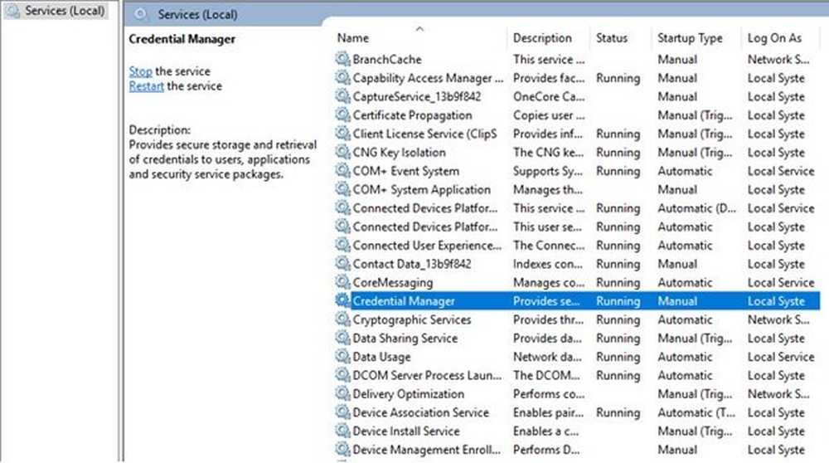Image resolution: width=829 pixels, height=463 pixels.
Task: Sort by the Description column header
Action: tap(542, 38)
